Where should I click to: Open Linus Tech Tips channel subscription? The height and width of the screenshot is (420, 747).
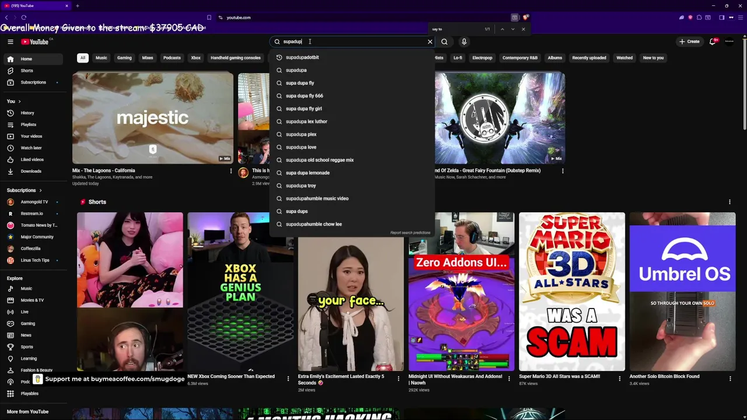(33, 260)
